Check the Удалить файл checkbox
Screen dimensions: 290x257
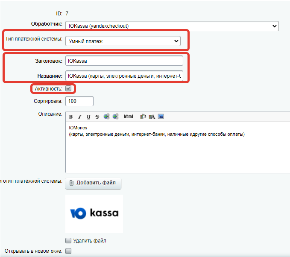click(68, 241)
